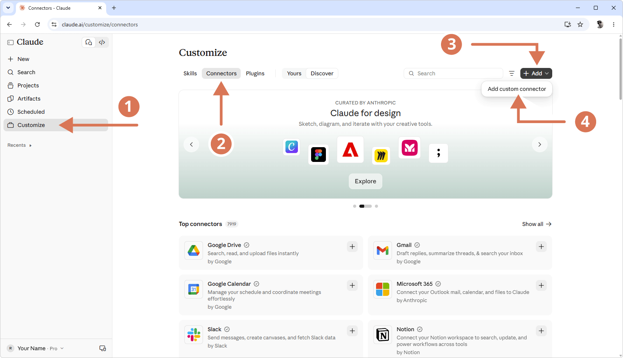Start a New chat from the sidebar

(x=56, y=59)
